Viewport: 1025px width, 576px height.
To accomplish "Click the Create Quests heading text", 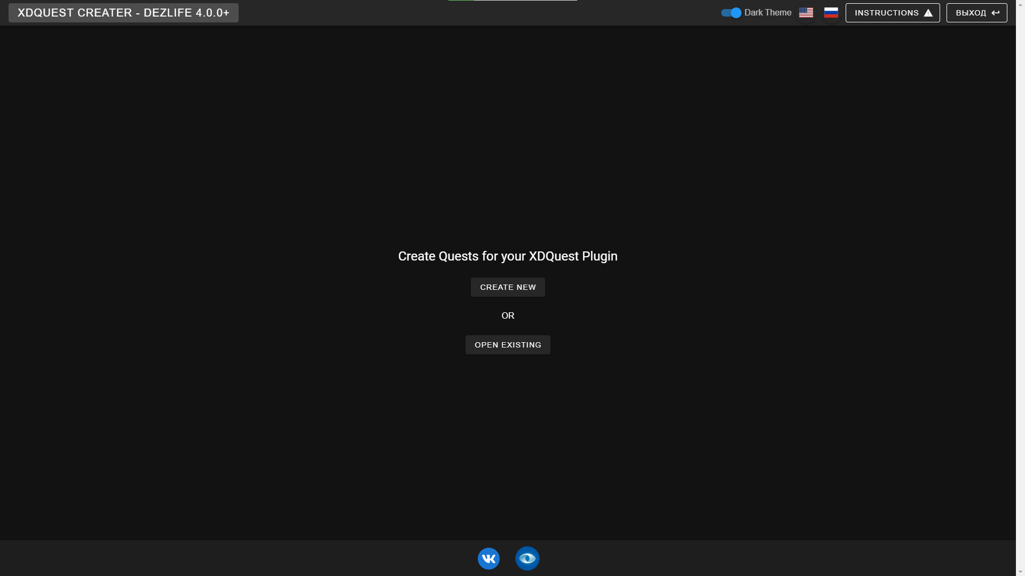I will click(507, 256).
